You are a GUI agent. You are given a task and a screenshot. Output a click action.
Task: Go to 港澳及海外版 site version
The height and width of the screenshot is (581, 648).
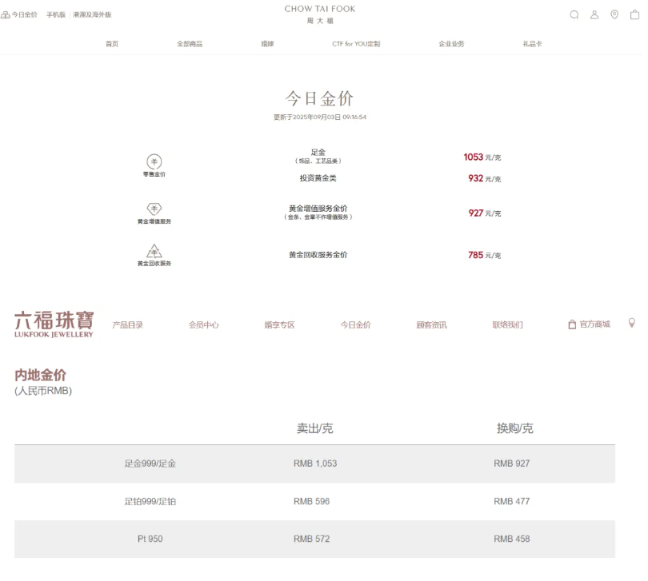click(92, 14)
